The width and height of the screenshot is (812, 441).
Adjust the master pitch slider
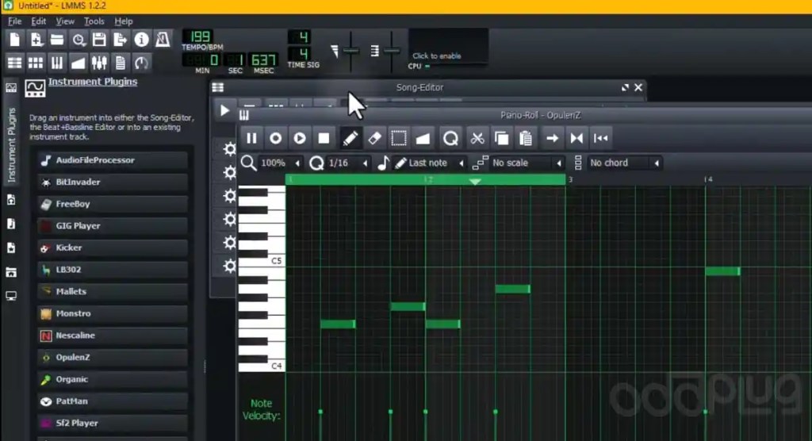point(392,51)
